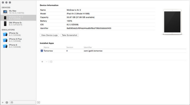This screenshot has height=105, width=190.
Task: Click the device filter search field
Action: (x=23, y=102)
